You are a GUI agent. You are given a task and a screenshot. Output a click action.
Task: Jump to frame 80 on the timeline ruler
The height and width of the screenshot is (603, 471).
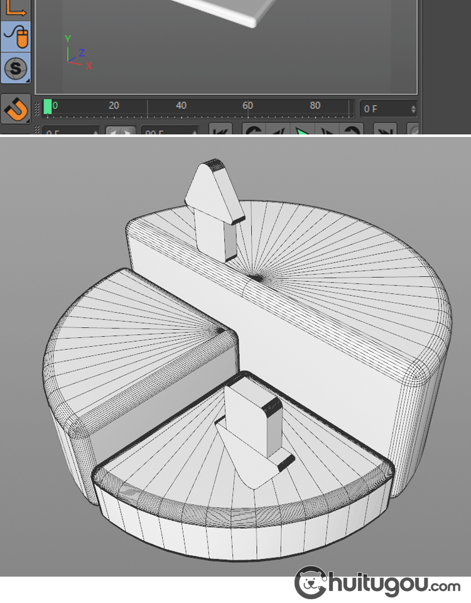315,107
